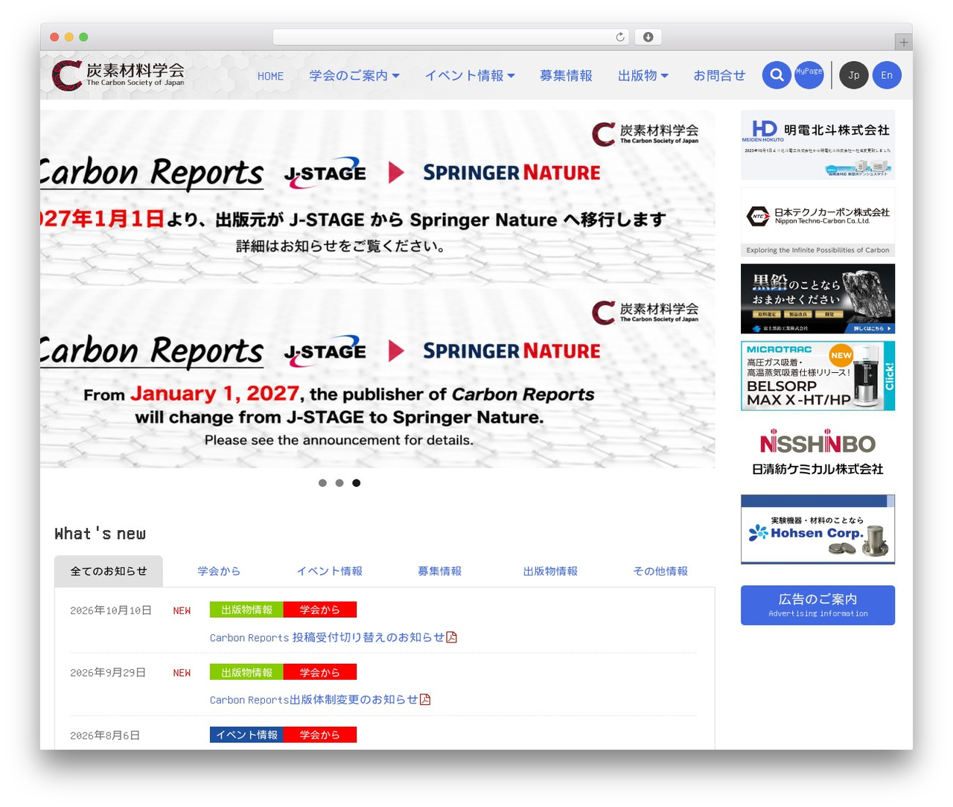The width and height of the screenshot is (953, 807).
Task: Open the Nisshinbo 日清紡ケミカル ad banner
Action: pyautogui.click(x=817, y=453)
